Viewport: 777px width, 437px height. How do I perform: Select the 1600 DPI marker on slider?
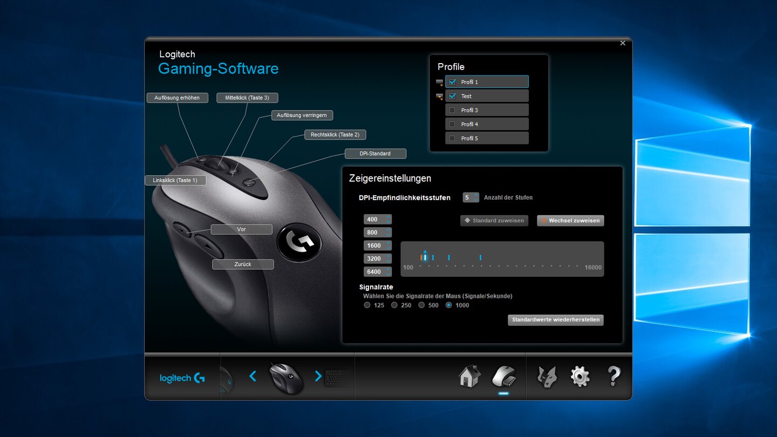[433, 258]
